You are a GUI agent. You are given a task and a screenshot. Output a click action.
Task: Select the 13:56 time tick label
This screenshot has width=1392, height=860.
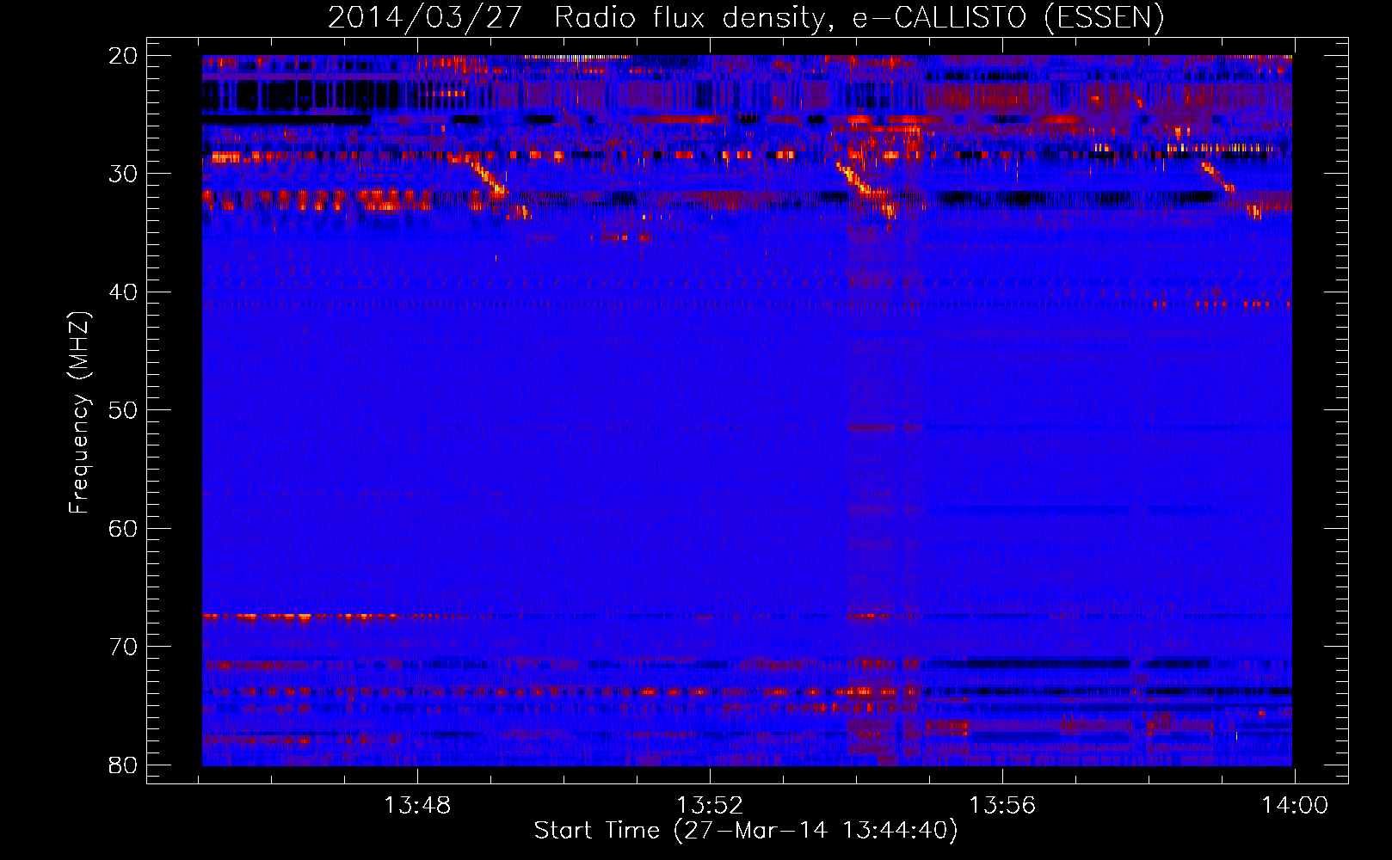[1002, 806]
